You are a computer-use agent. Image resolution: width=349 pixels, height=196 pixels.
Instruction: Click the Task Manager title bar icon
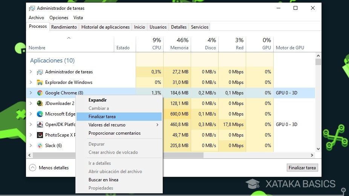click(x=32, y=8)
